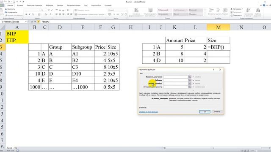Open the Рецензирование ribbon tab
271x152 pixels.
74,5
